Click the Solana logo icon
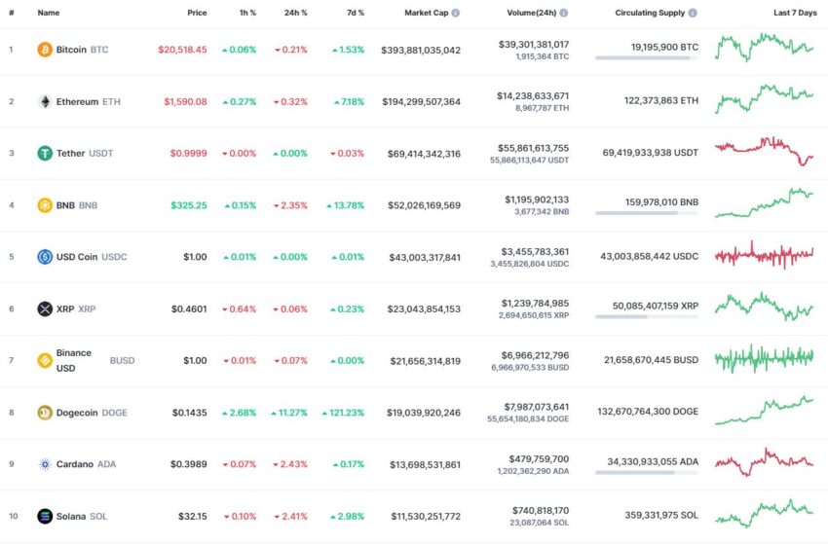The image size is (828, 544). pos(45,516)
